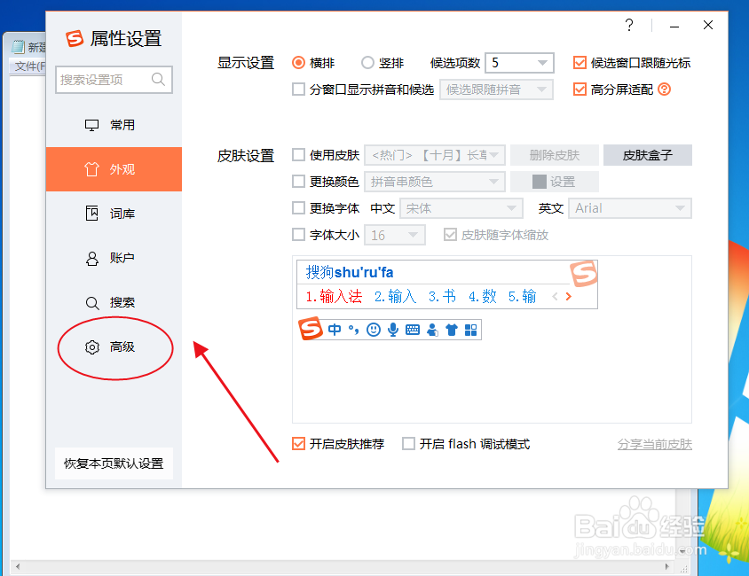Screen dimensions: 749x576
Task: Click the orange help icon next to 高分屏适配
Action: click(x=664, y=90)
